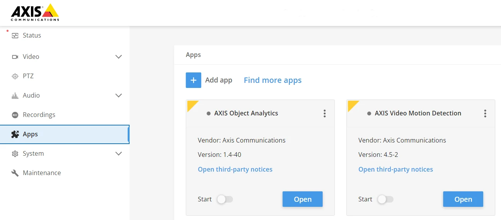The height and width of the screenshot is (220, 501).
Task: Click the AXIS Object Analytics title
Action: [x=246, y=113]
